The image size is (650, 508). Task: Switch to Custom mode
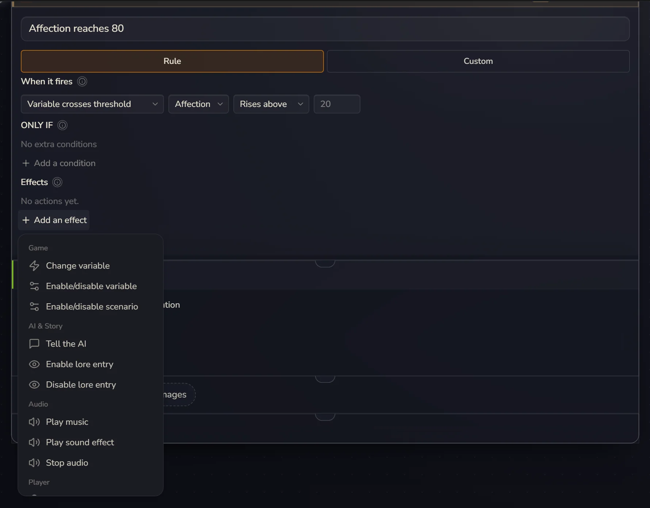[x=478, y=61]
